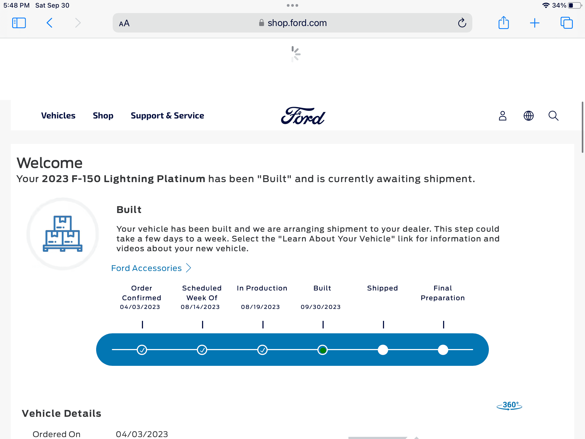
Task: Tap the three-dot multitasking control
Action: pyautogui.click(x=292, y=5)
